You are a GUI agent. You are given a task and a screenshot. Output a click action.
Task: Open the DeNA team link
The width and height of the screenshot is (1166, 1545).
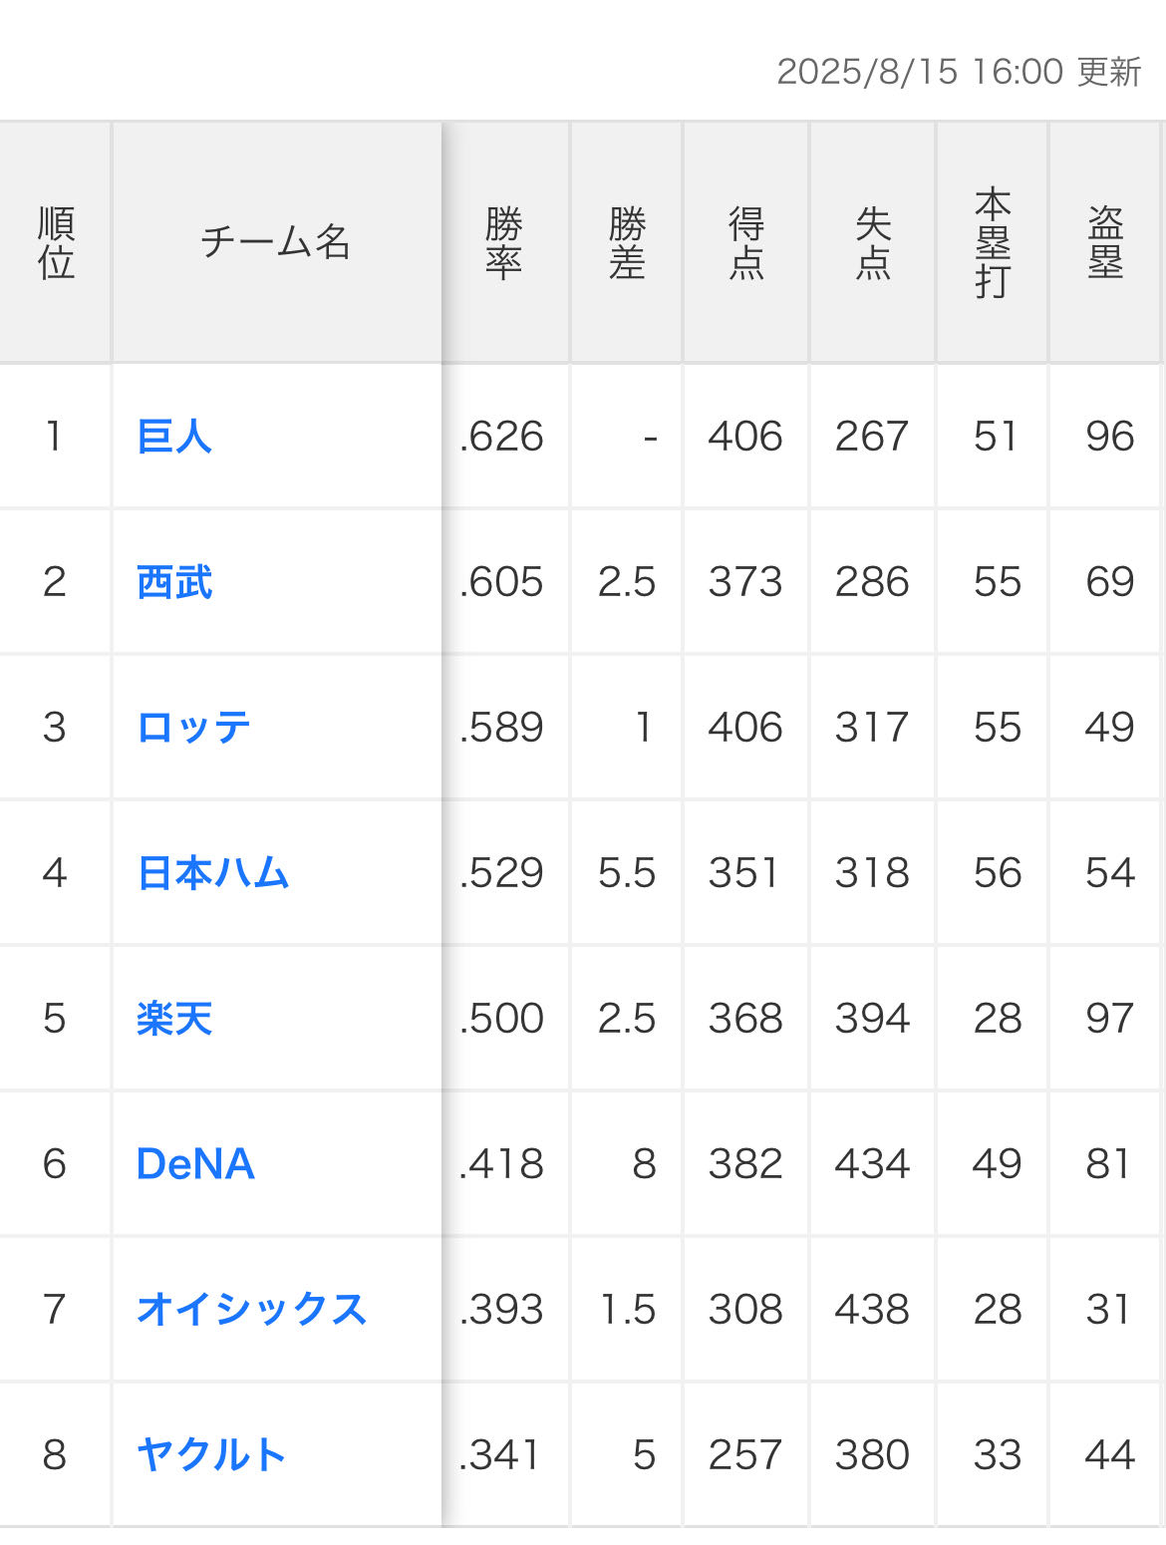tap(195, 1164)
